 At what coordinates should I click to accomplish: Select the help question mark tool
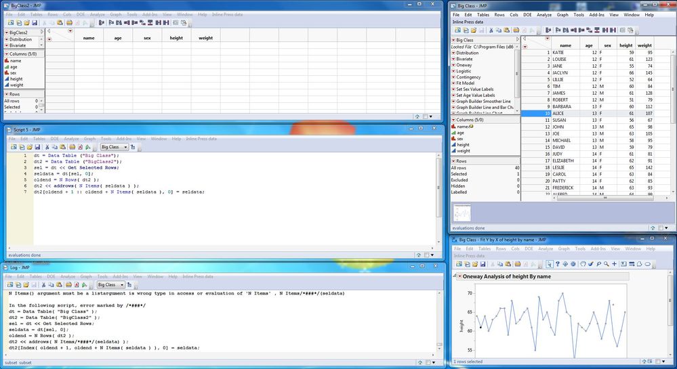coord(558,264)
